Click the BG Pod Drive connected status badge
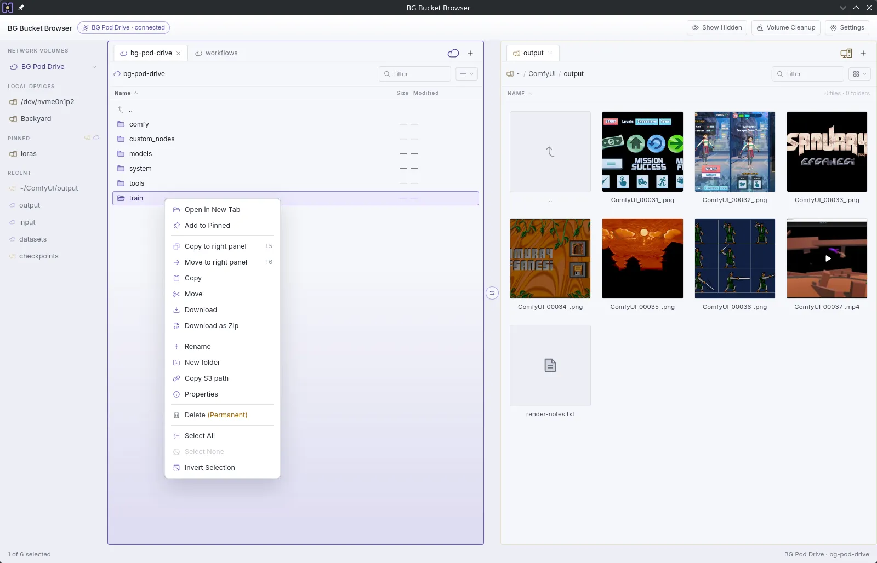This screenshot has height=563, width=877. point(123,27)
